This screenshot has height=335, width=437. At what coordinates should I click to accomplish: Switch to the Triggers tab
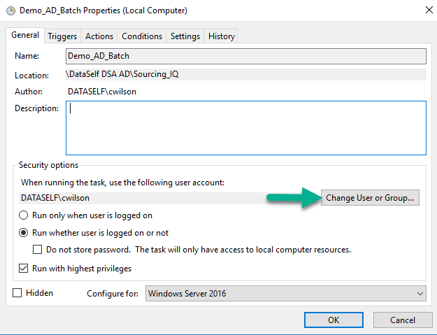click(x=62, y=36)
